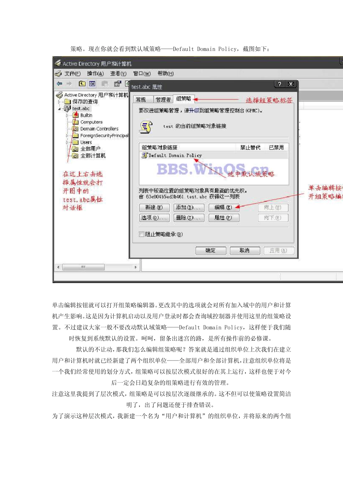The width and height of the screenshot is (343, 486).
Task: Click the 删除(T)... button
Action: point(189,218)
